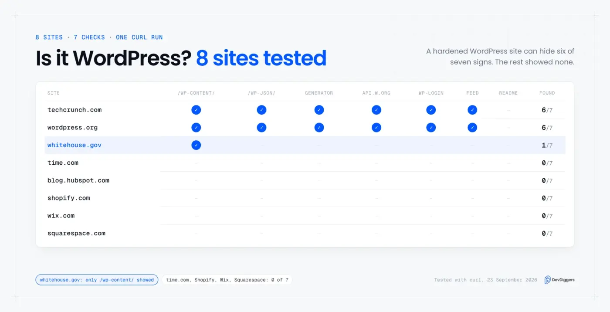Click the 'Tested with curl, 23 September 2026' note
The image size is (610, 312).
[x=485, y=280]
